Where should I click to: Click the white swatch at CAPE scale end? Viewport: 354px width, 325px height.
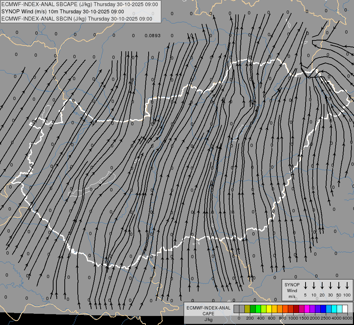click(x=345, y=309)
